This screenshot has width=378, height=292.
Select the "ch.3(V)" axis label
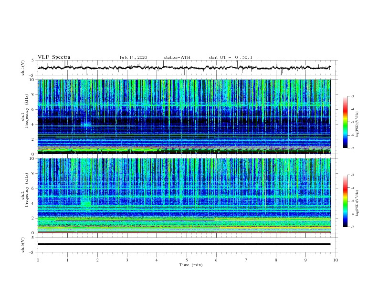coord(23,245)
